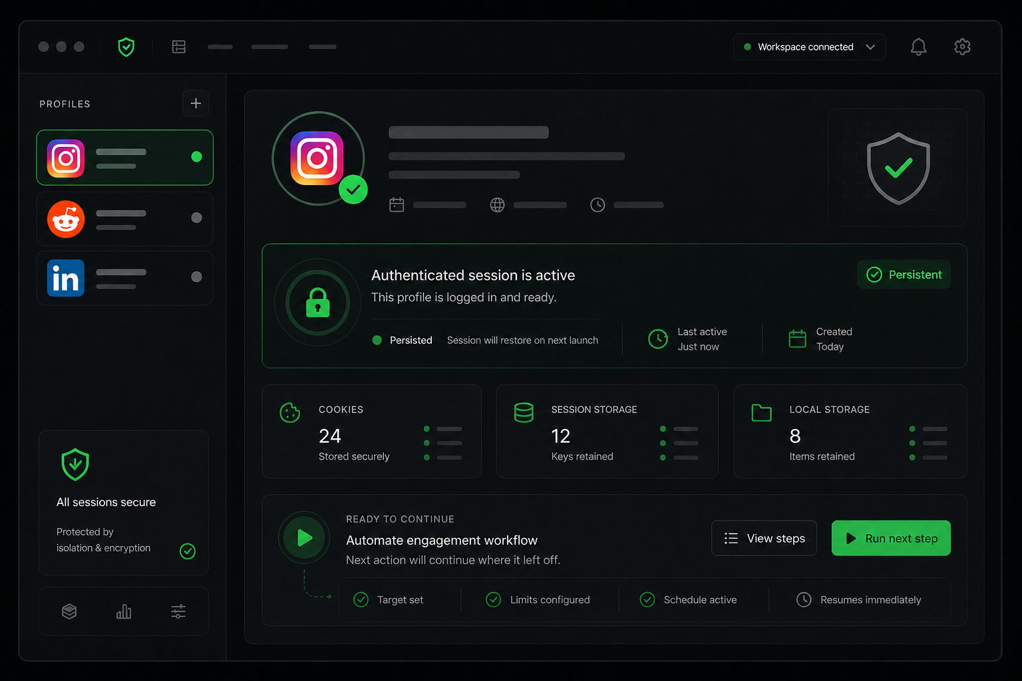Select the Instagram profile in the sidebar

tap(124, 158)
